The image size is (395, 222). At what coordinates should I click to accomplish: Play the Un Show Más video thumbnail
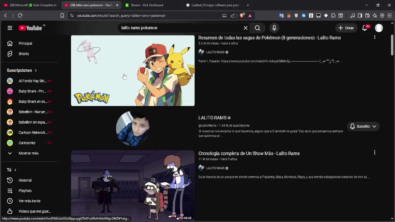tap(133, 186)
